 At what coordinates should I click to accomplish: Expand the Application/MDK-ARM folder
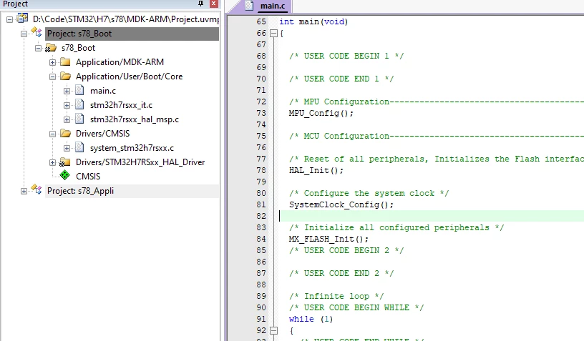pyautogui.click(x=52, y=62)
